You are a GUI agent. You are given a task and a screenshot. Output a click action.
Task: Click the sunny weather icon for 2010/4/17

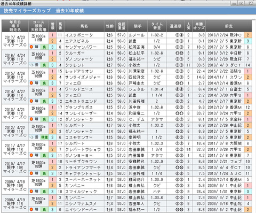click(31, 173)
